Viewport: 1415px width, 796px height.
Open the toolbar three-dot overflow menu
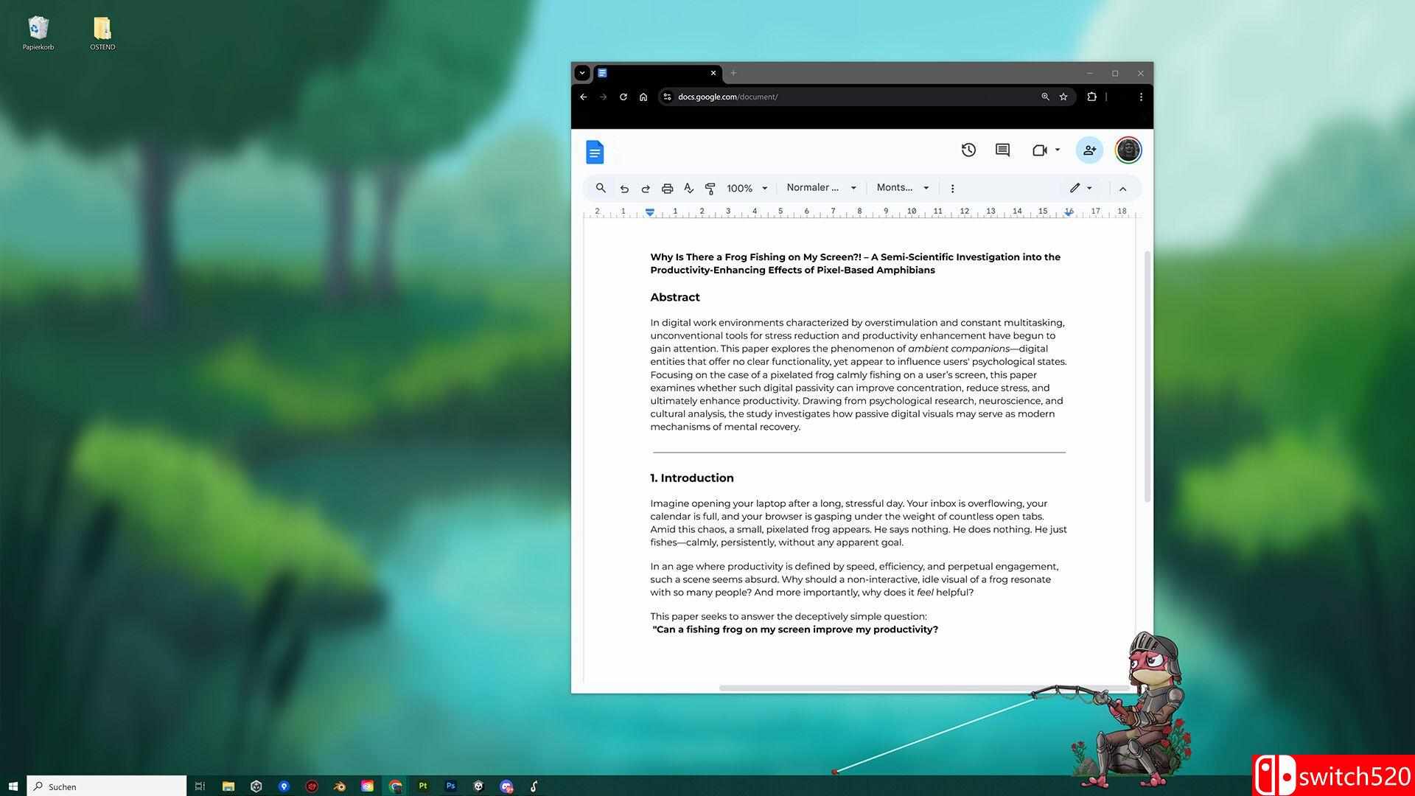coord(952,189)
